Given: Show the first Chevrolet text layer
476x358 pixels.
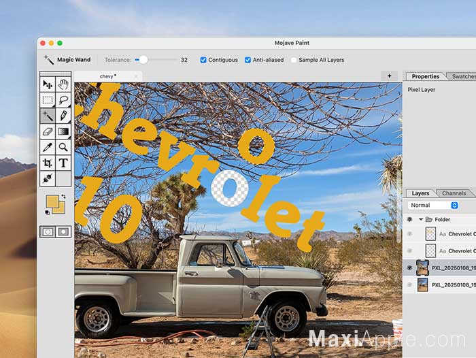Looking at the screenshot, I should click(x=409, y=233).
